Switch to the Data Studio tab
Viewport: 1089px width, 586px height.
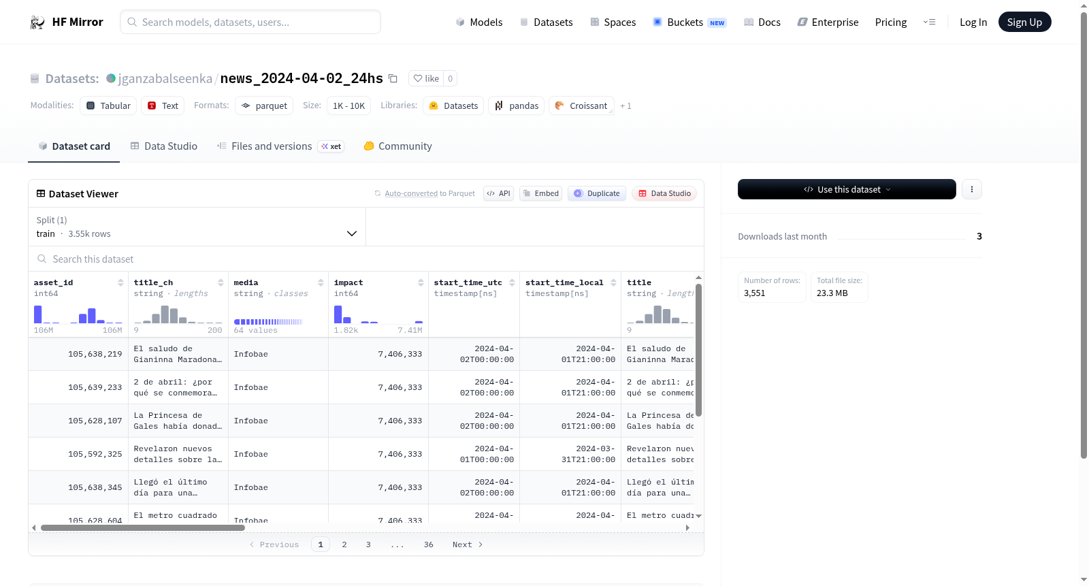click(164, 146)
